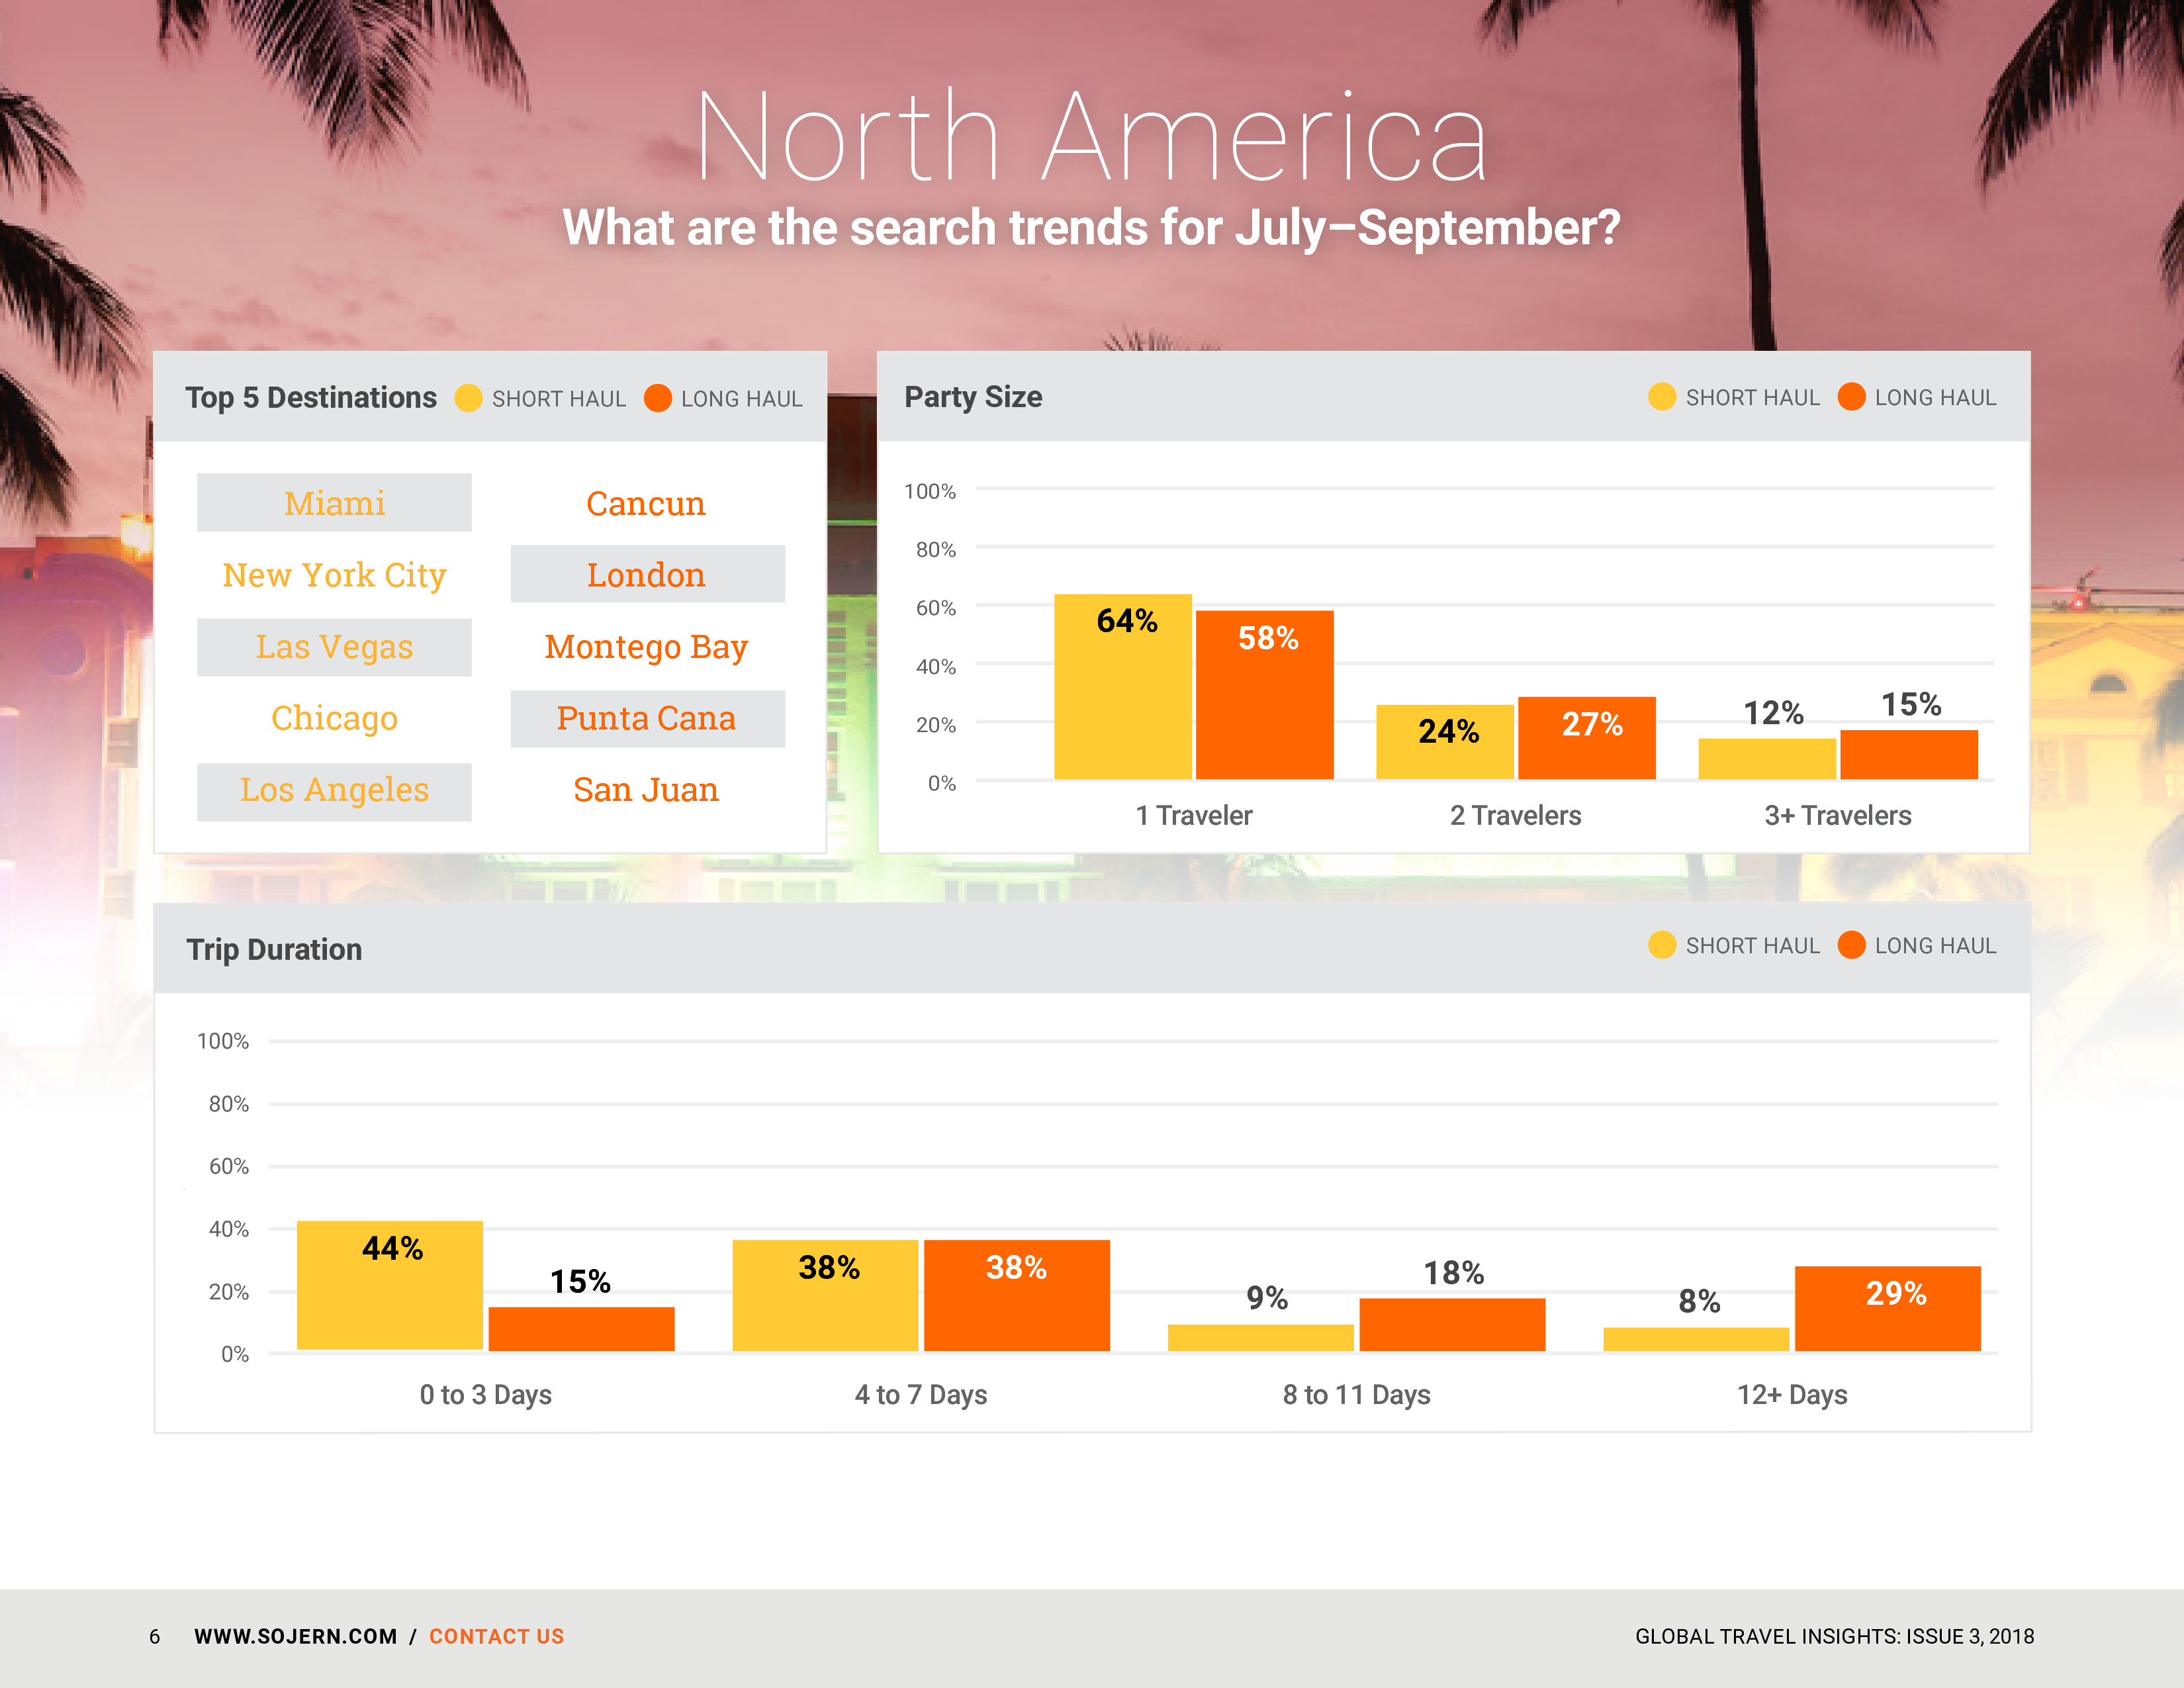Click the Long Haul dot in Top 5 Destinations

(657, 398)
